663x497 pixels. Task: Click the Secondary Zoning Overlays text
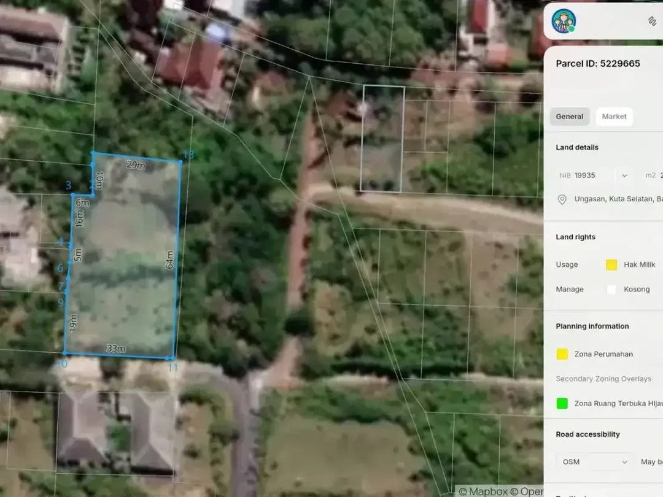[603, 379]
